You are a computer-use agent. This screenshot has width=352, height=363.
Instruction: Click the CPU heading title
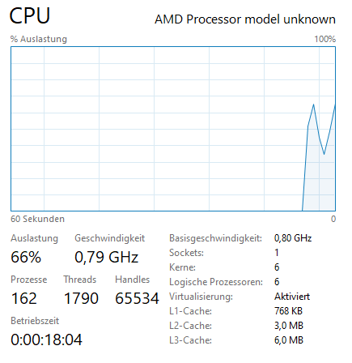(30, 15)
